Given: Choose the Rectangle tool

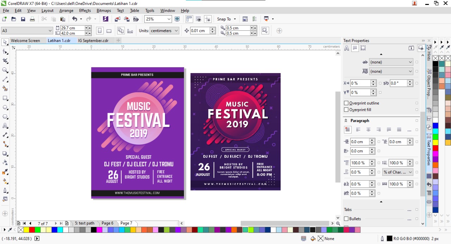Looking at the screenshot, I should tap(5, 98).
